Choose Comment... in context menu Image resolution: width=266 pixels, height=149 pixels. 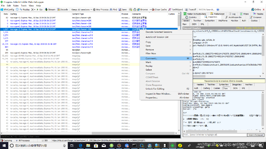166,58
